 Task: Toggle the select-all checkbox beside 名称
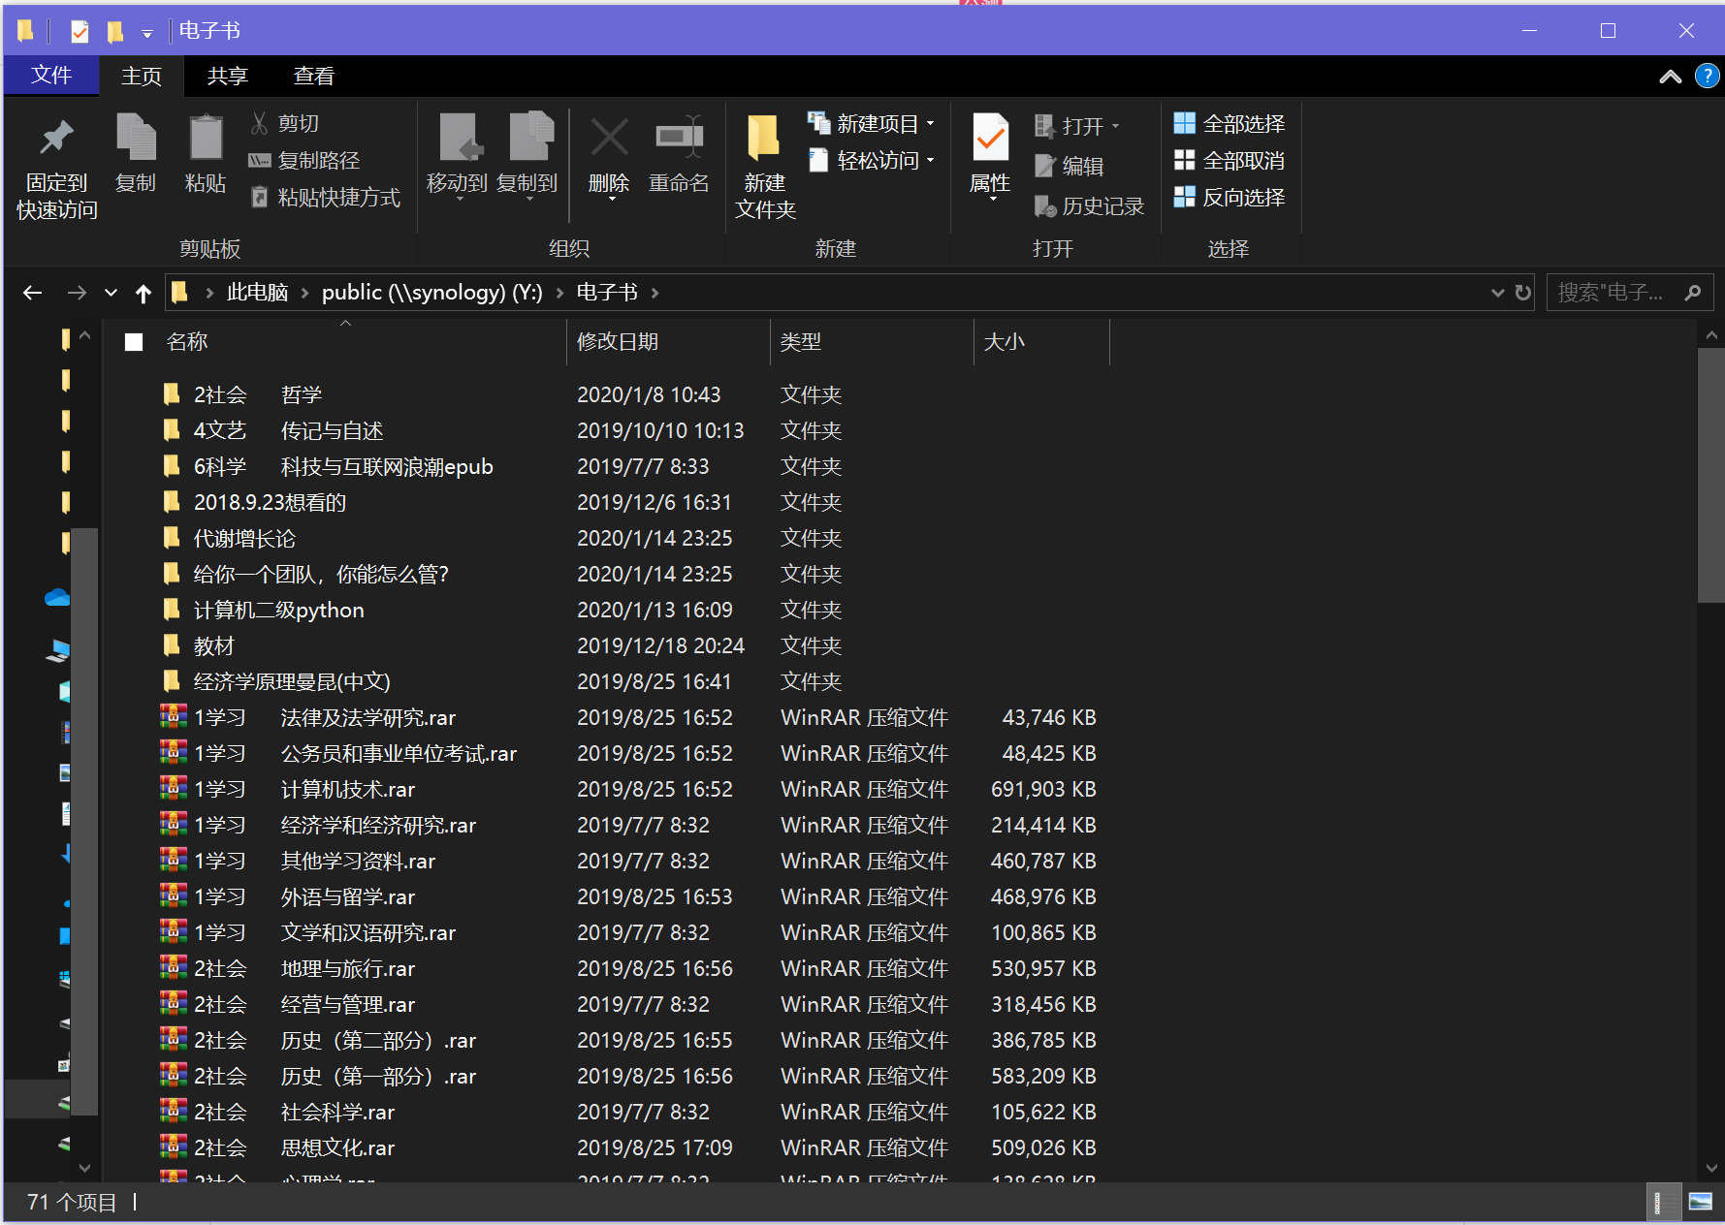(x=134, y=342)
